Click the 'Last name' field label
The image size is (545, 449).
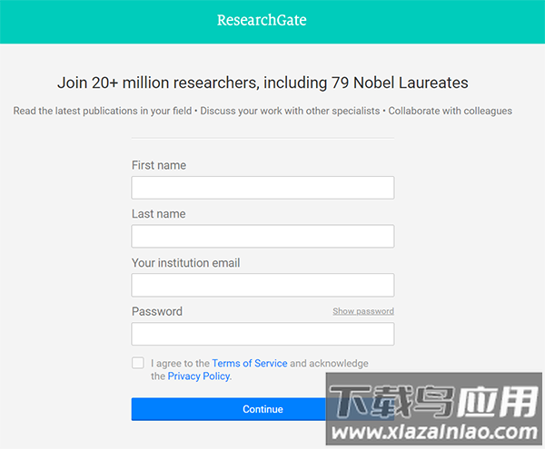tap(158, 214)
